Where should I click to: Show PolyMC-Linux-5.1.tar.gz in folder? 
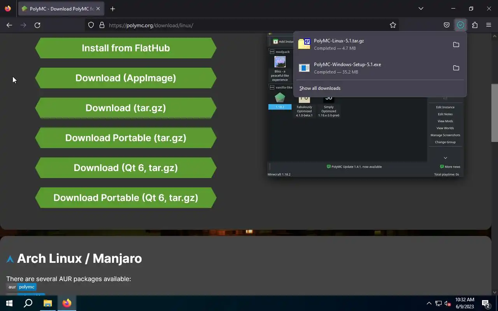pos(456,44)
